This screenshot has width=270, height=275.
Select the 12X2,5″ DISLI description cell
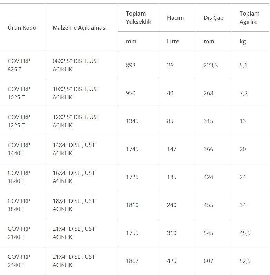tap(76, 121)
